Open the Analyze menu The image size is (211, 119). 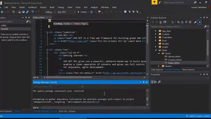coord(94,7)
